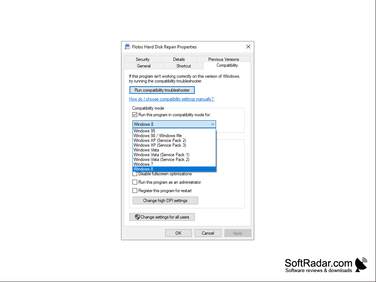
Task: Close the Properties dialog with the X
Action: [x=248, y=47]
